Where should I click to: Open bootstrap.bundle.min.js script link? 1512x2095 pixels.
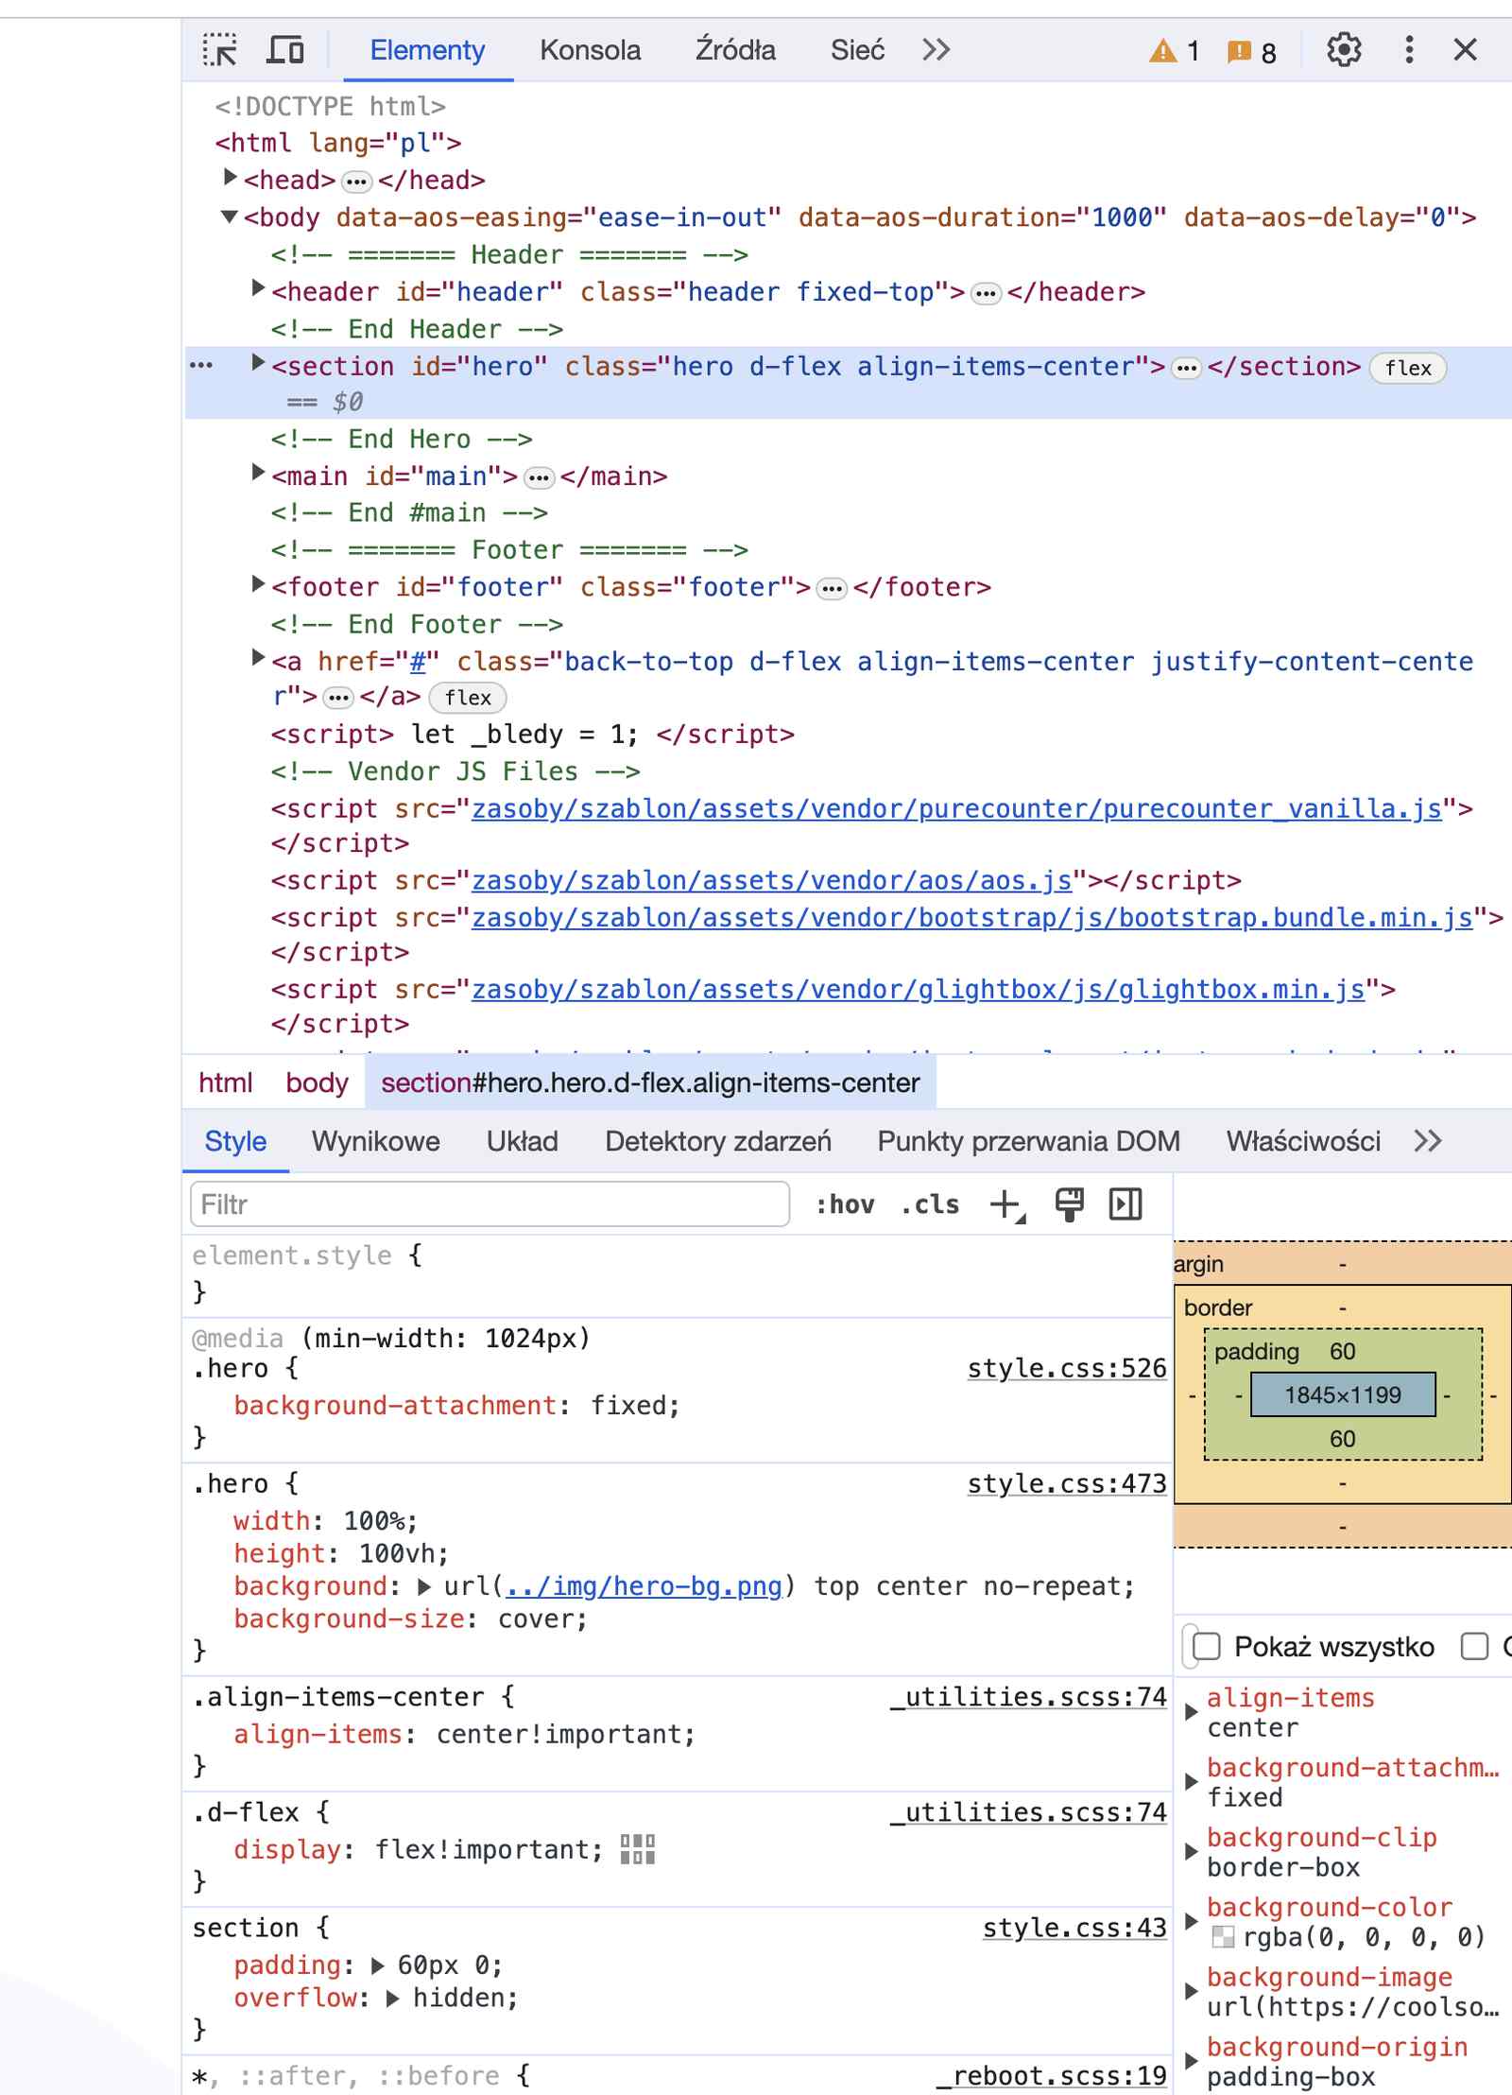(x=971, y=917)
